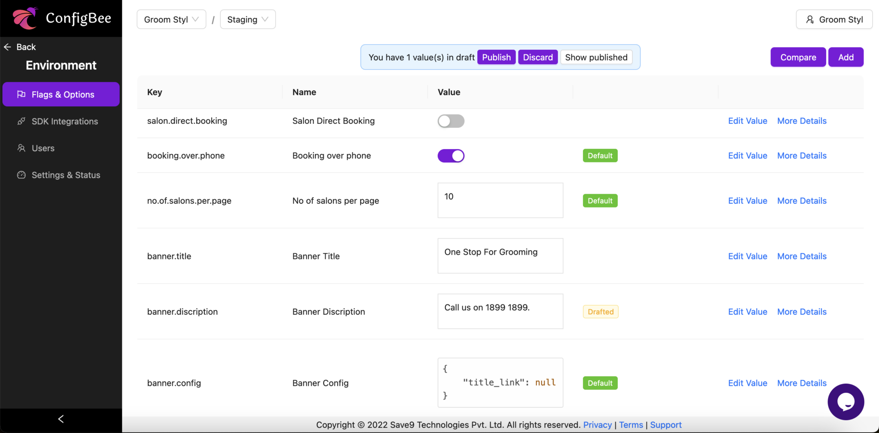Select Flags & Options in sidebar
This screenshot has width=879, height=433.
coord(62,94)
